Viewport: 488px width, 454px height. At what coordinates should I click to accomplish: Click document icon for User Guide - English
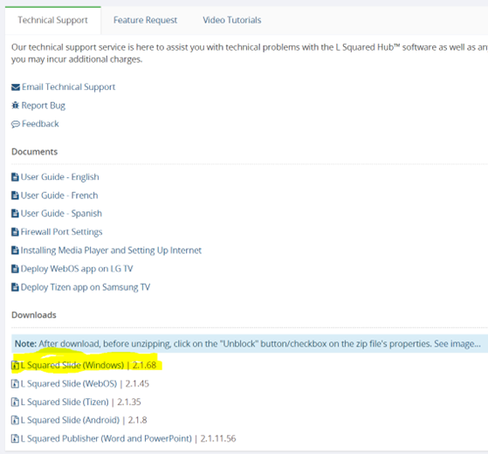point(15,177)
